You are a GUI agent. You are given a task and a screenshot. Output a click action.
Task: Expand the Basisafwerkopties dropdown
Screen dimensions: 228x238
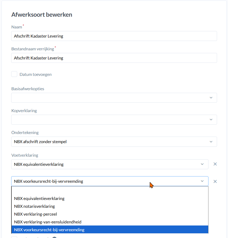(114, 98)
